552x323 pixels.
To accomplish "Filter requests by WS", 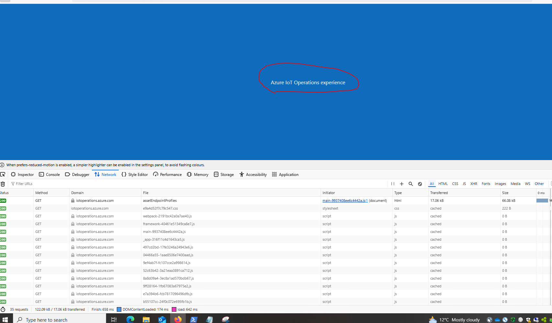I will 527,184.
